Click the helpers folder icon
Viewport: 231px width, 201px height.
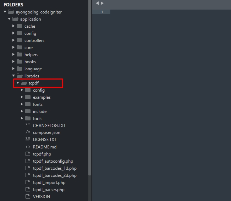pos(19,54)
